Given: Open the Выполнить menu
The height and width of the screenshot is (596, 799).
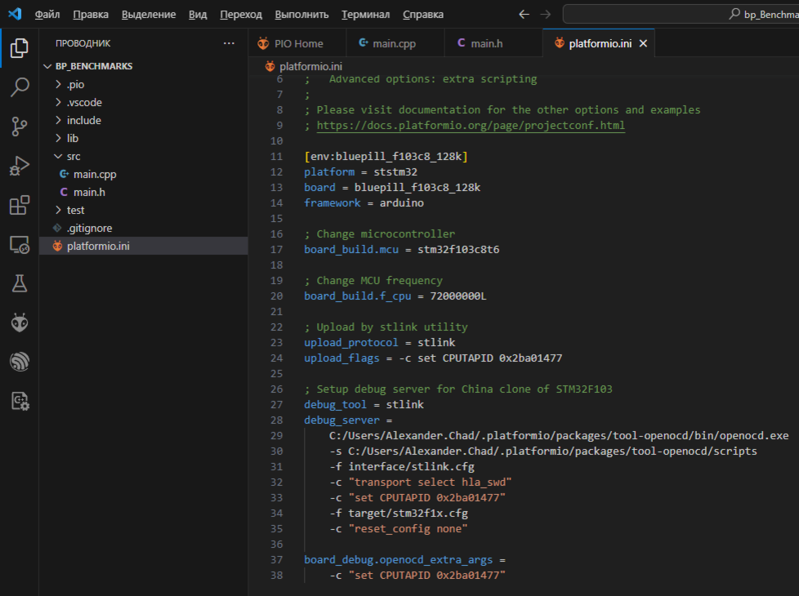Looking at the screenshot, I should point(301,14).
